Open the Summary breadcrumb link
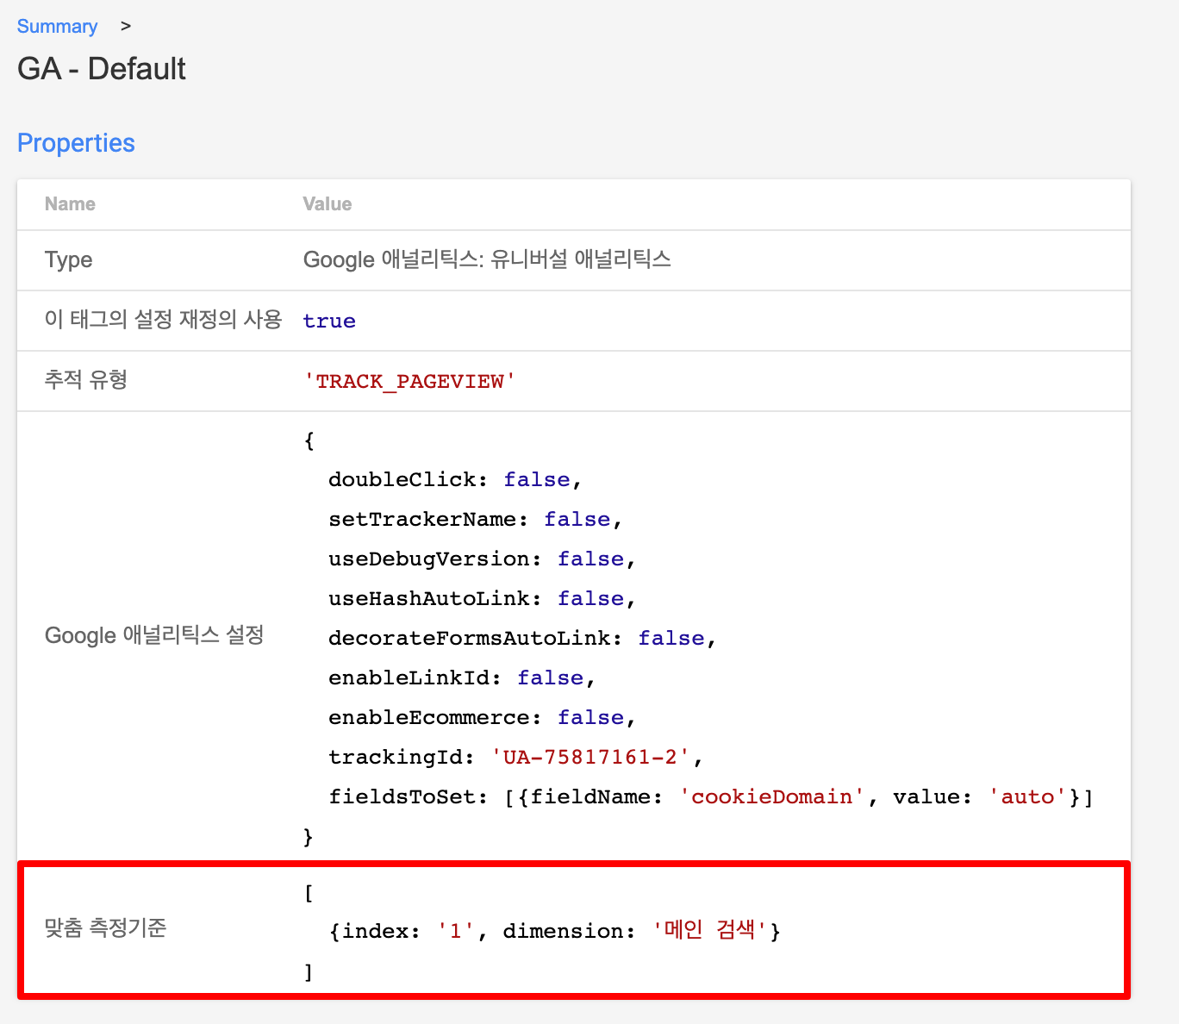 (x=57, y=26)
